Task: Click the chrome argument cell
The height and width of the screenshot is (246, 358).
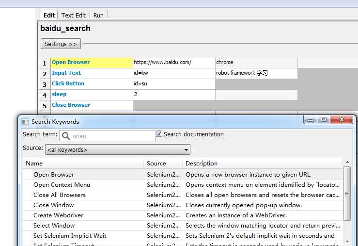Action: click(256, 63)
